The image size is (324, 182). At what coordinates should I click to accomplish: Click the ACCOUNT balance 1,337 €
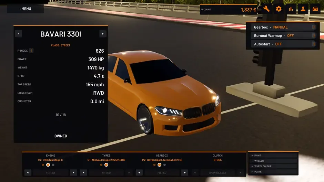click(229, 10)
